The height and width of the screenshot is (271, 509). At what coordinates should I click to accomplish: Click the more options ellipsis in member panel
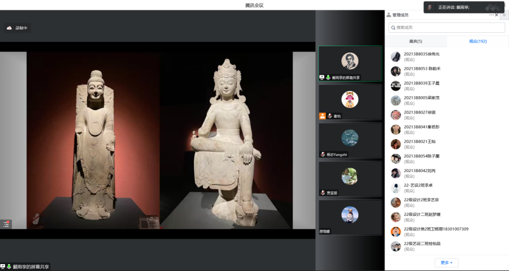coord(491,15)
